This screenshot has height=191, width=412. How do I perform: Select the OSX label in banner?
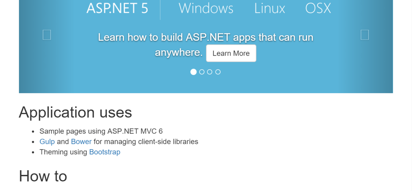pyautogui.click(x=318, y=8)
